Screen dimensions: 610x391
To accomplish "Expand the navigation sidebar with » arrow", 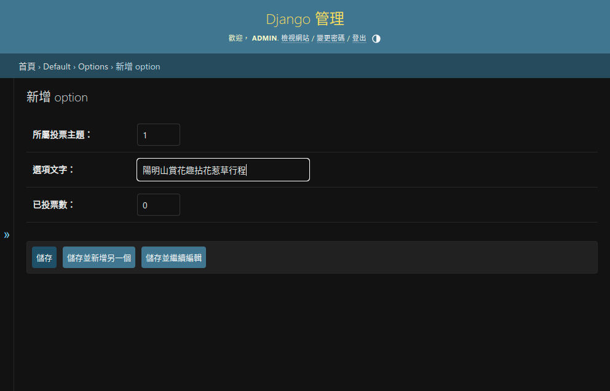I will click(7, 235).
